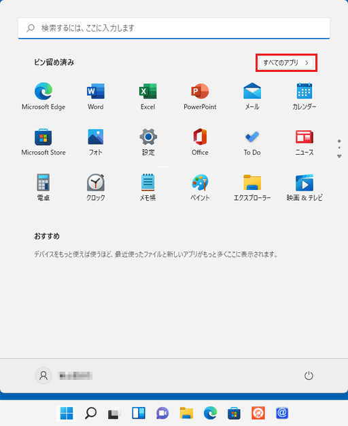Launch the Office app
The image size is (348, 426).
(200, 142)
